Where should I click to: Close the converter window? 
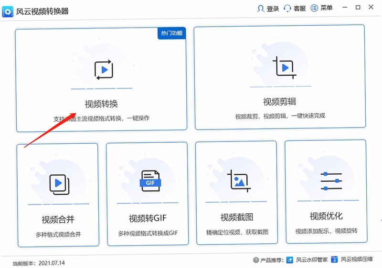point(371,7)
